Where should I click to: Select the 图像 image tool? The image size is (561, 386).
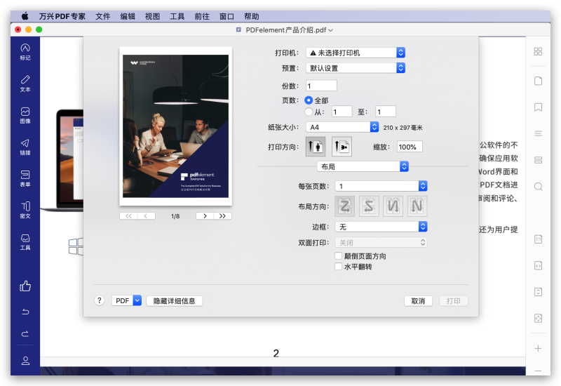pos(25,114)
